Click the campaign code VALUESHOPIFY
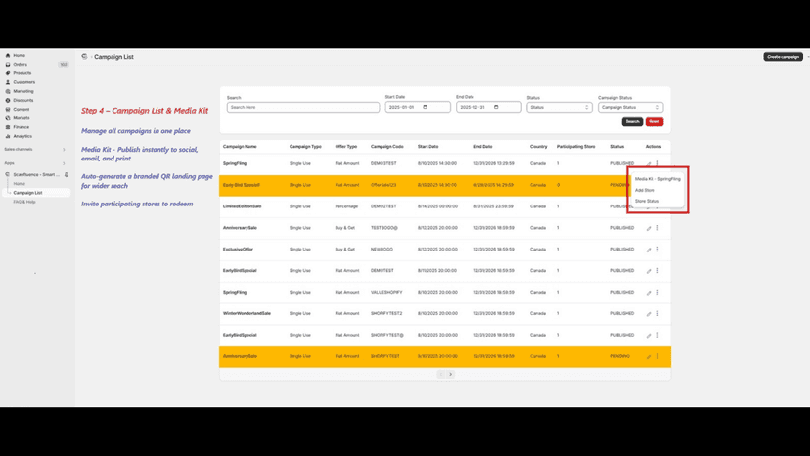This screenshot has height=456, width=810. point(386,293)
